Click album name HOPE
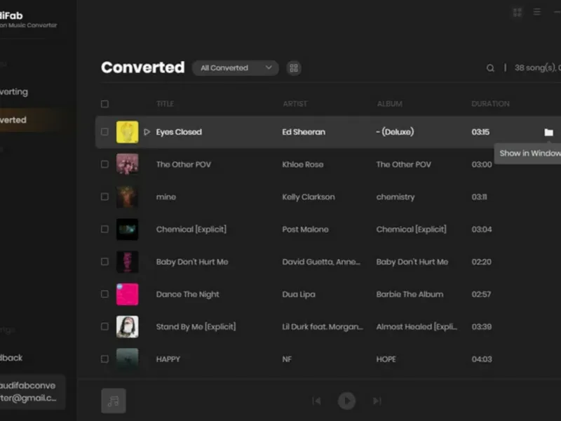 [x=386, y=359]
